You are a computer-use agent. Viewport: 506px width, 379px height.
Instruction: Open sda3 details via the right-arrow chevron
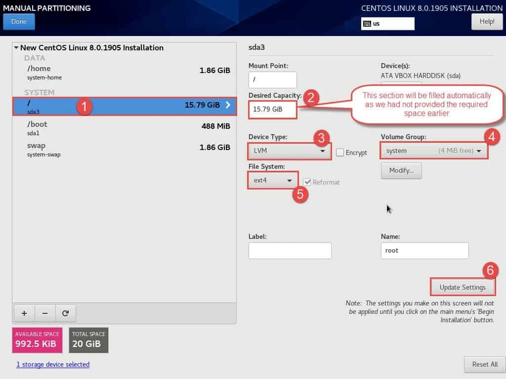point(228,105)
